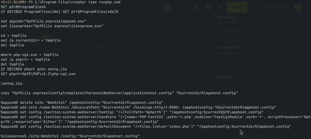The height and width of the screenshot is (139, 311).
Task: Click the OPEN VPN status label
Action: coord(230,31)
